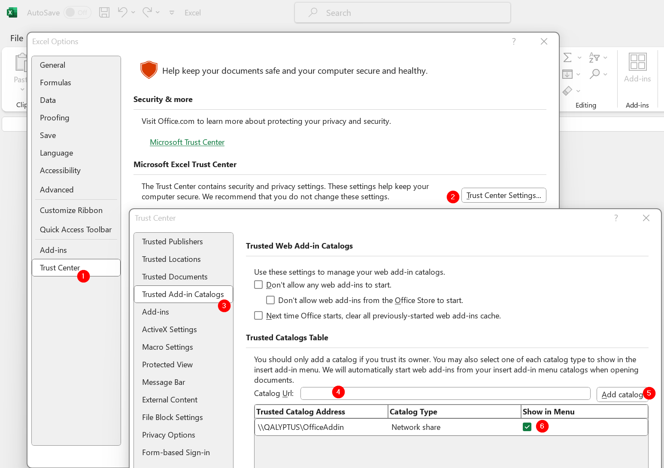Click the Find & Select magnifier icon
Image resolution: width=664 pixels, height=468 pixels.
click(x=596, y=74)
